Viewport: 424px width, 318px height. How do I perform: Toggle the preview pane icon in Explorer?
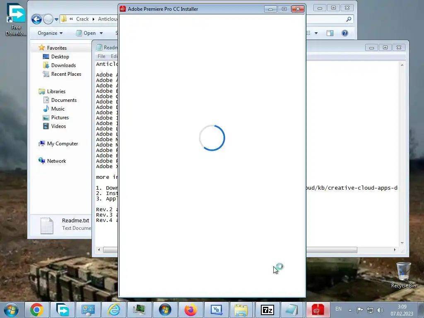click(x=330, y=33)
